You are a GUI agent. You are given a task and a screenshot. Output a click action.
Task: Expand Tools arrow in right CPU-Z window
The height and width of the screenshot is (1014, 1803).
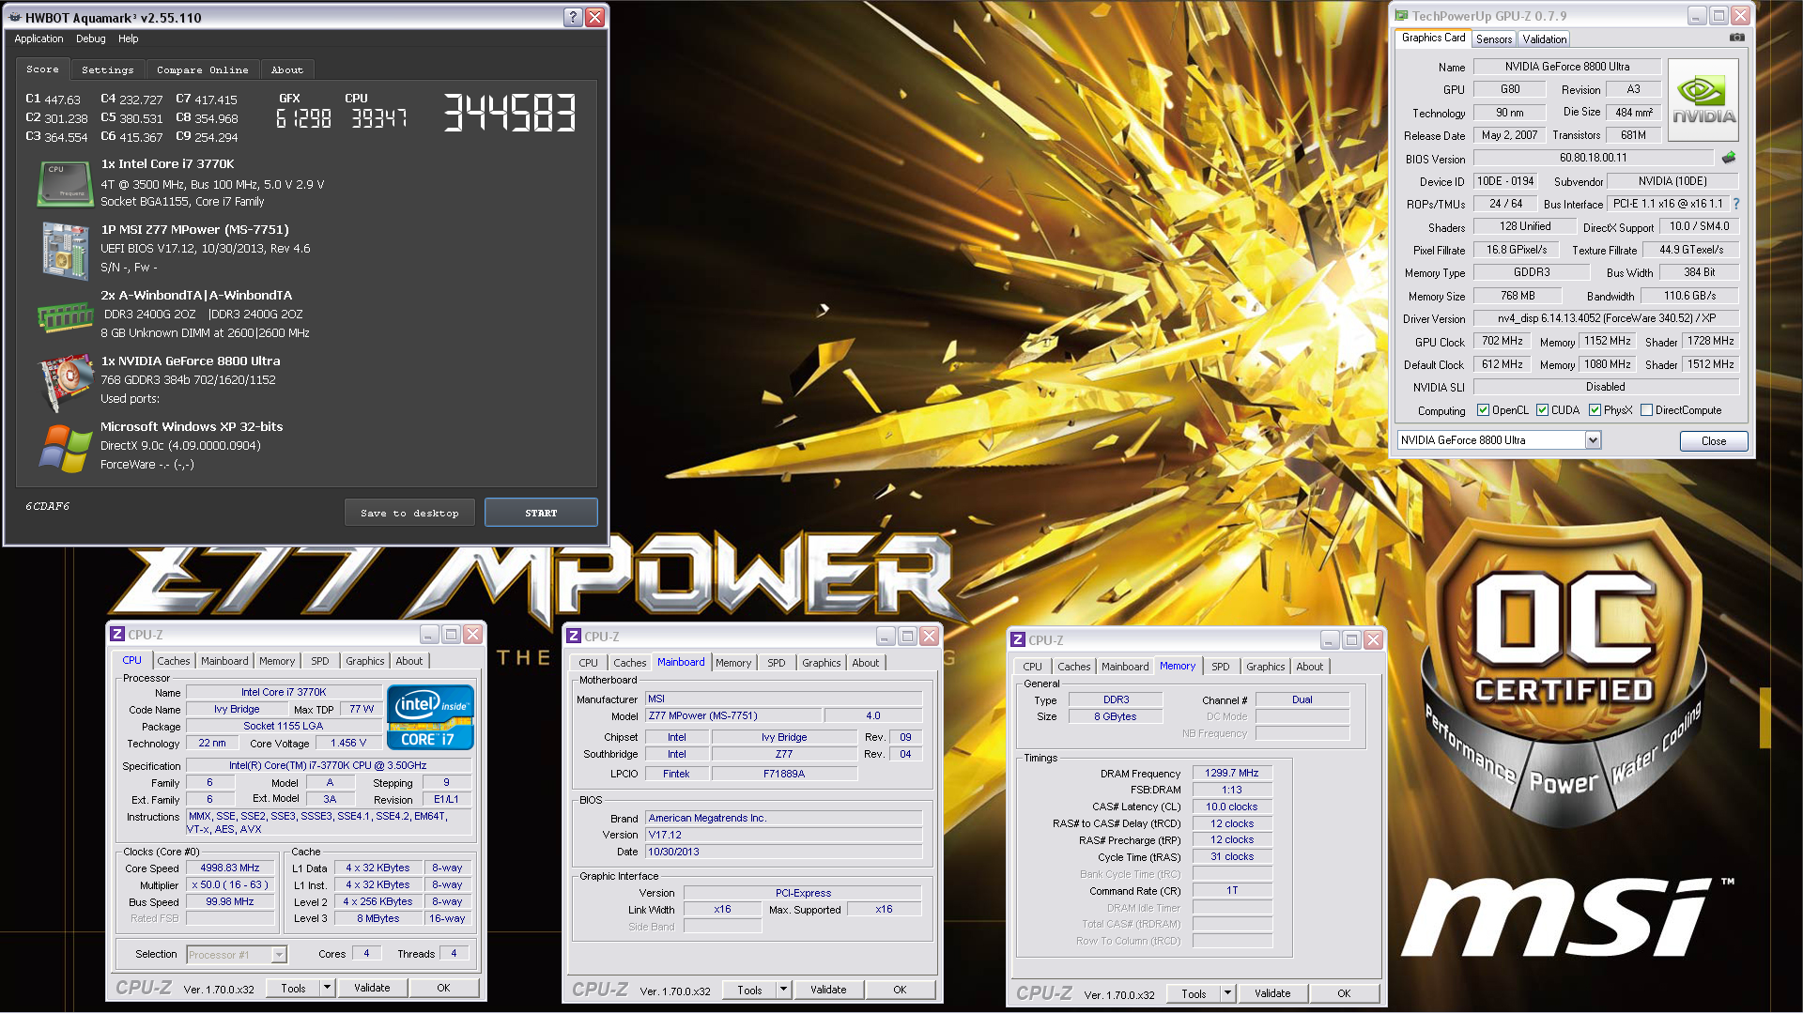point(1227,993)
